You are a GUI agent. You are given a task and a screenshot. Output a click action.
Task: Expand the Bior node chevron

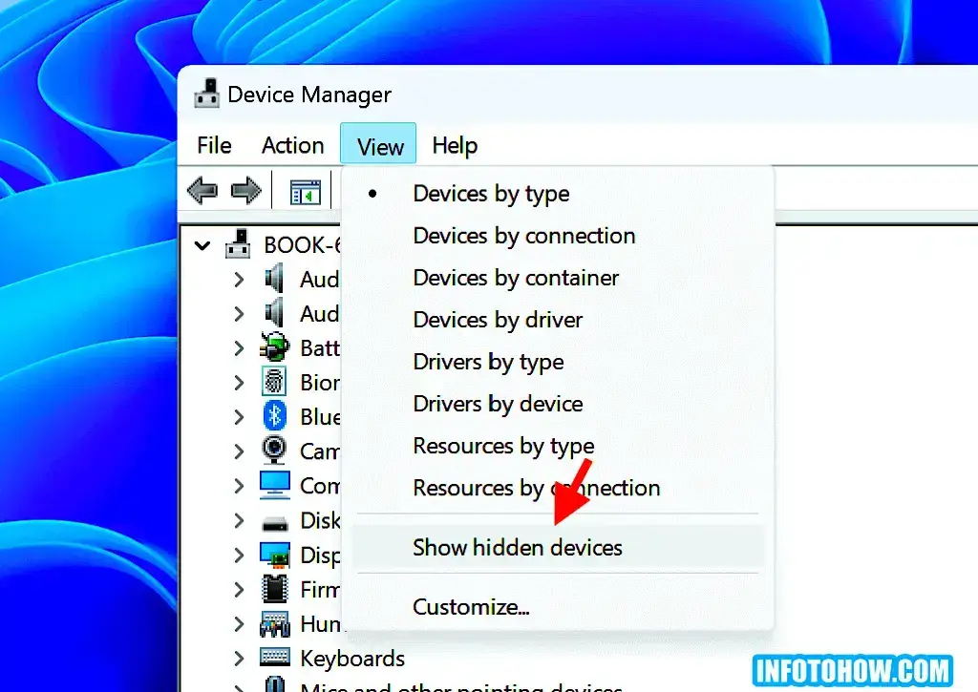point(239,382)
